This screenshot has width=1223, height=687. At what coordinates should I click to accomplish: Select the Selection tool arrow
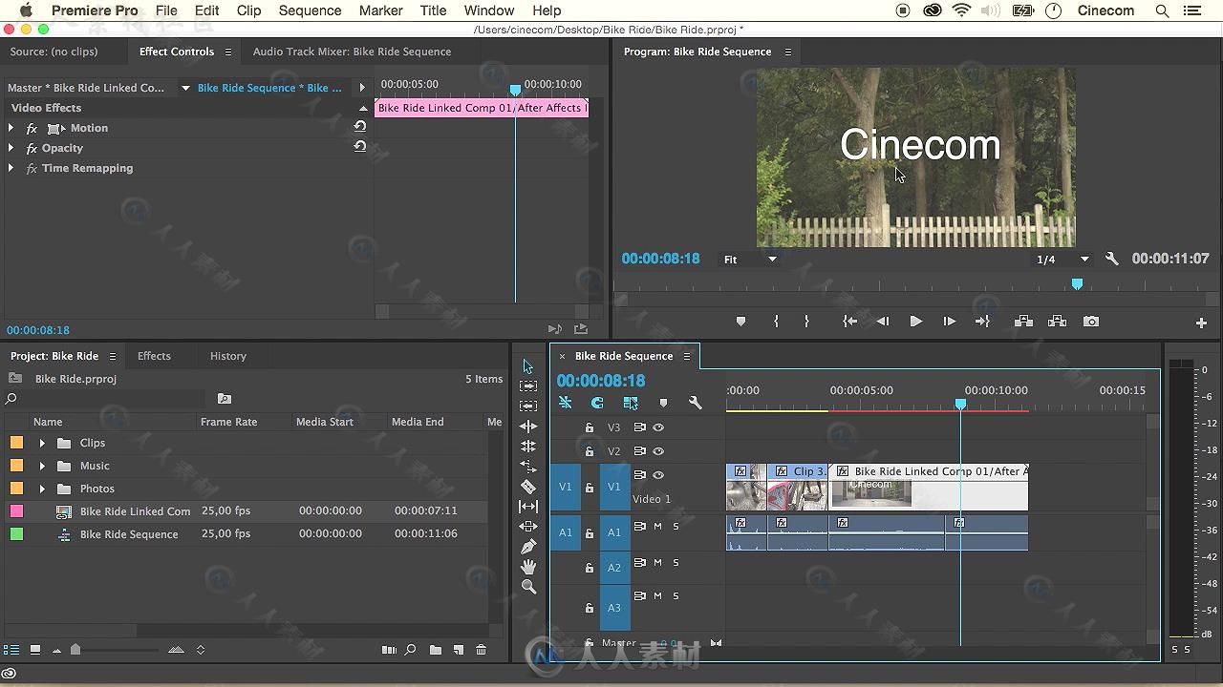point(528,366)
